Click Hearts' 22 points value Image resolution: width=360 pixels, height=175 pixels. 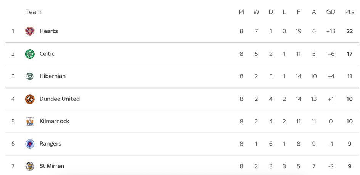click(x=349, y=31)
